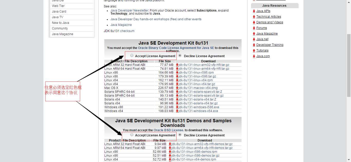This screenshot has width=351, height=162.
Task: Click download icon beside jdk-8u131-solaris-x64.tar.Z
Action: [x=177, y=99]
